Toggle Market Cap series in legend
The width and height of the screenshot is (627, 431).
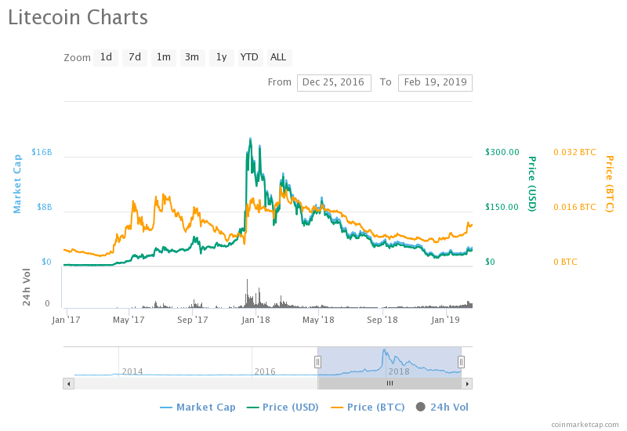tap(198, 407)
